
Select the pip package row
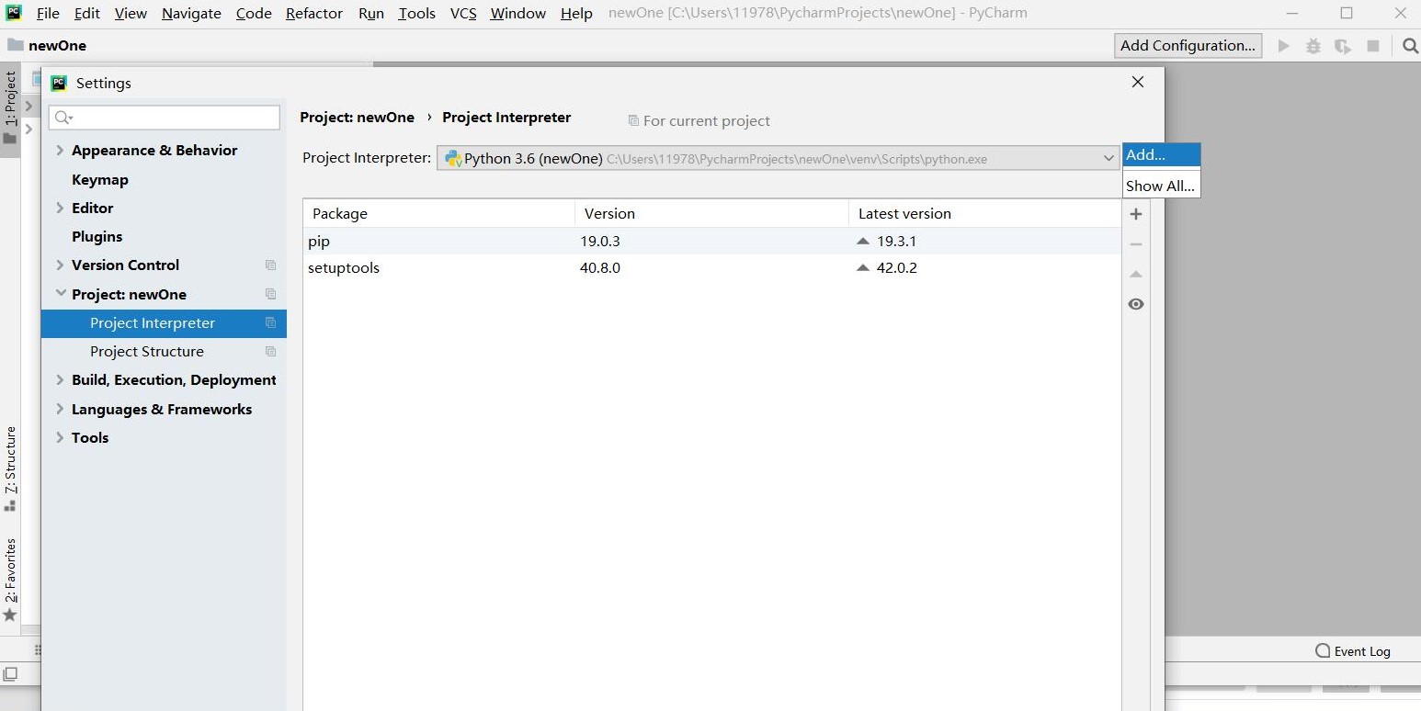coord(712,242)
